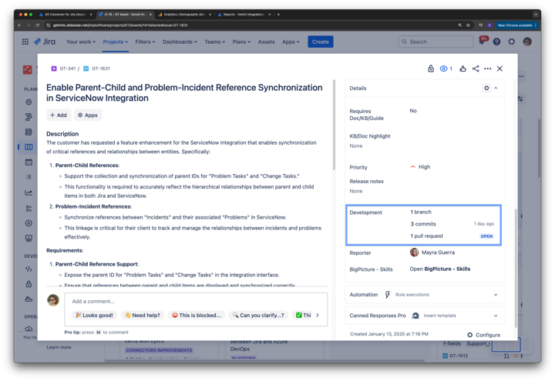
Task: Toggle watching this issue via eye icon
Action: 445,69
